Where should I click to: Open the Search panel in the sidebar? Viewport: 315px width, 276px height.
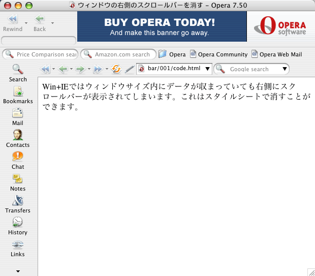(18, 73)
